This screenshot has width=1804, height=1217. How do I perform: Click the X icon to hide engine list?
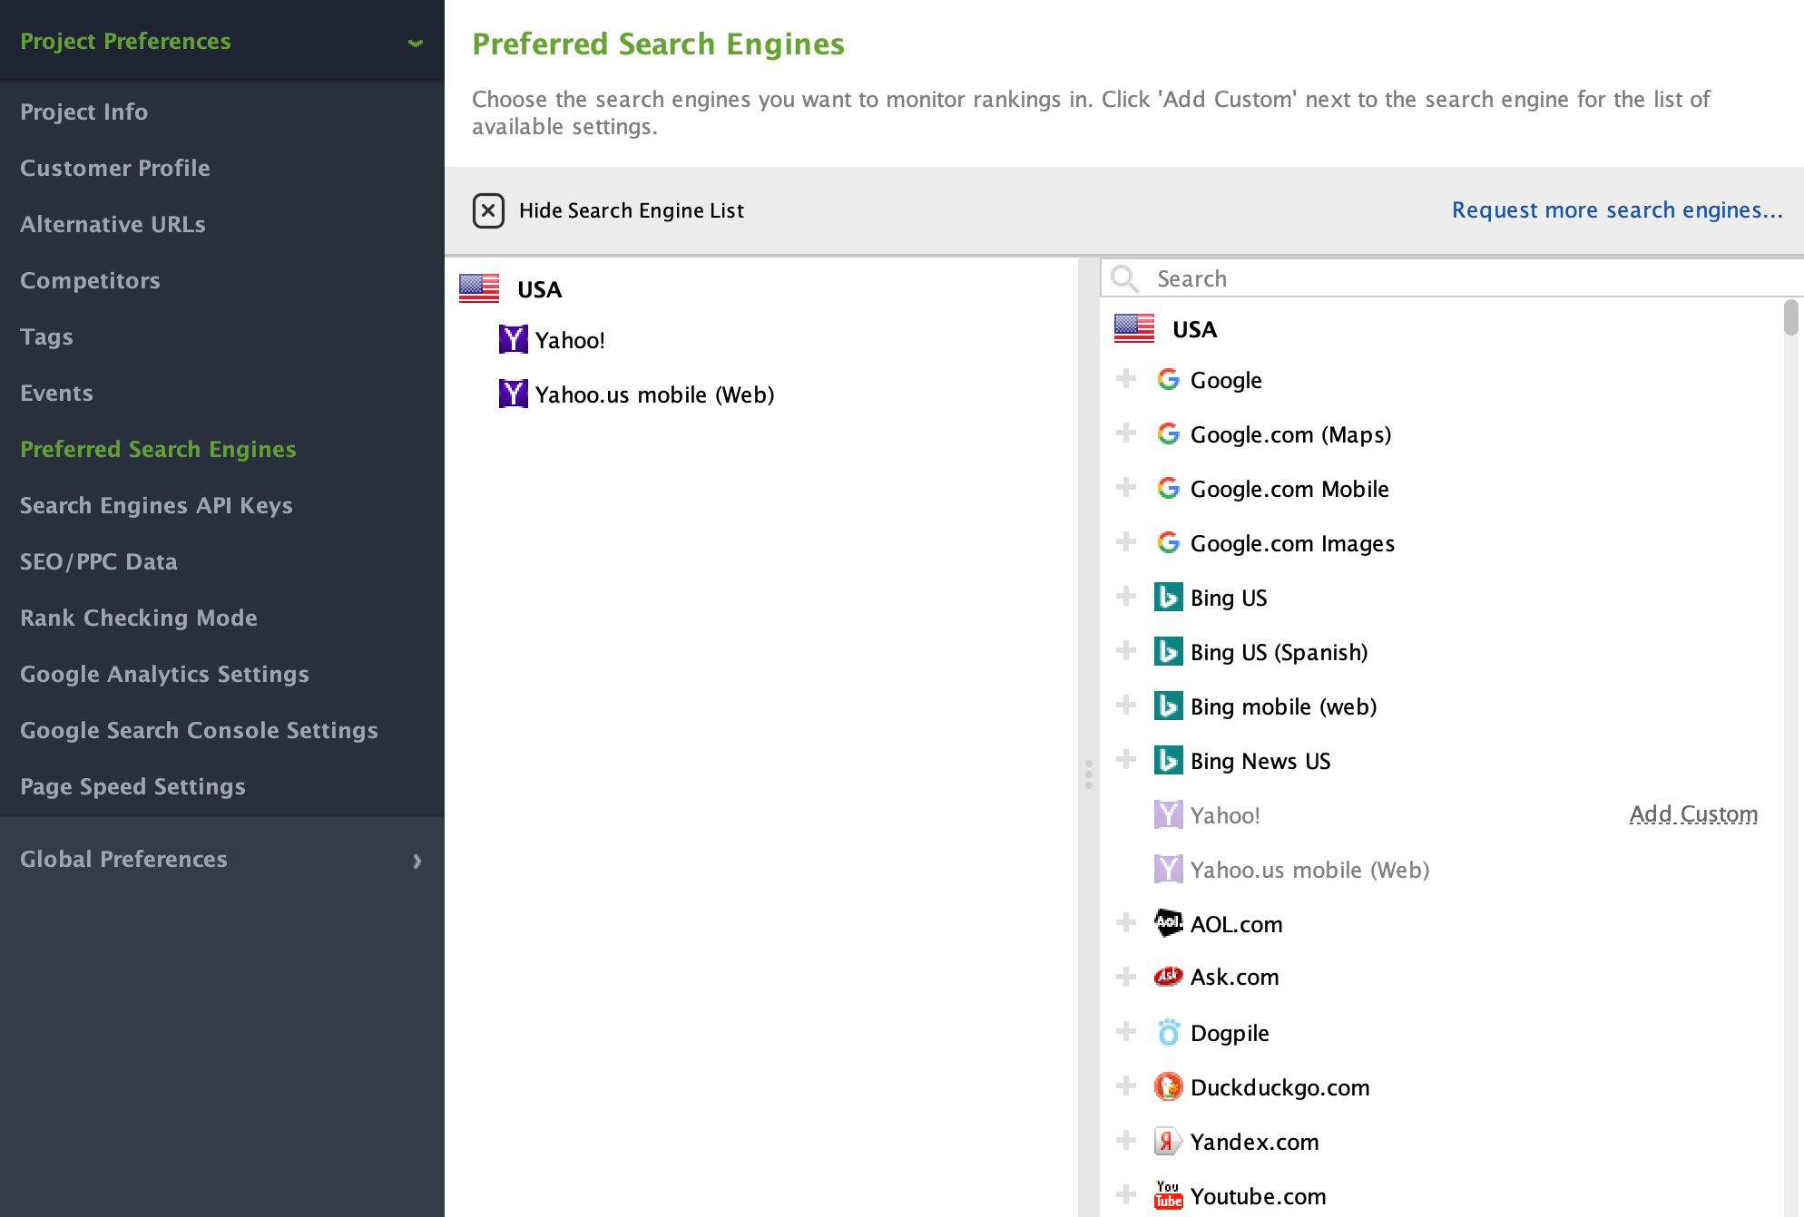(488, 210)
